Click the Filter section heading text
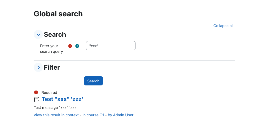Viewport: 272px width, 140px height. click(x=52, y=67)
